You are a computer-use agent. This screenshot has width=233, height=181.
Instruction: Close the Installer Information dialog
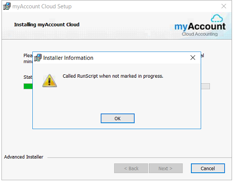(193, 57)
